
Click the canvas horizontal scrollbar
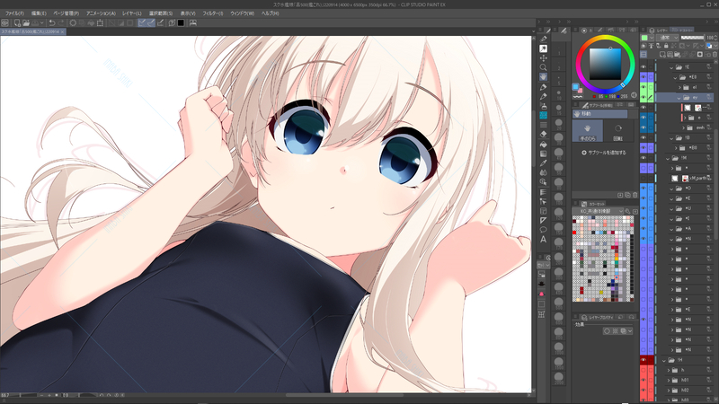coord(344,395)
